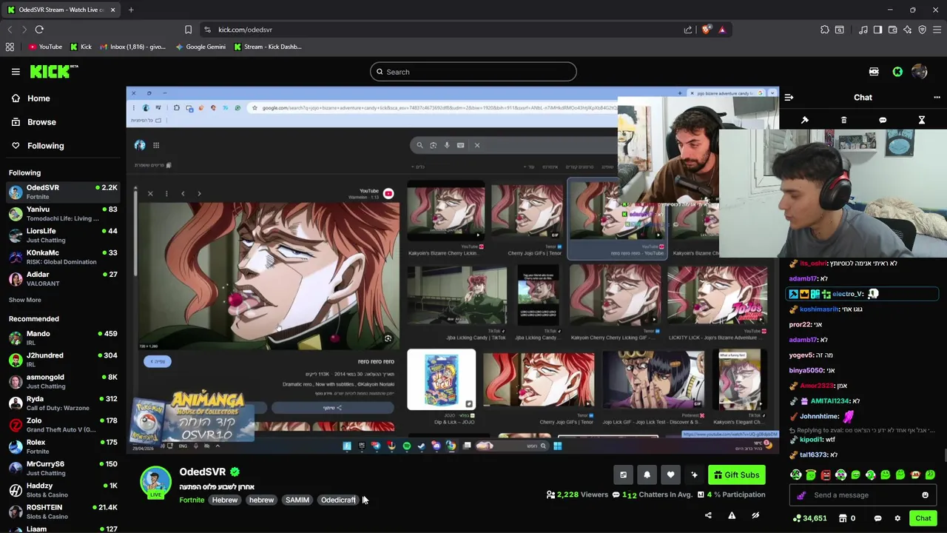Click the report warning triangle icon

732,515
